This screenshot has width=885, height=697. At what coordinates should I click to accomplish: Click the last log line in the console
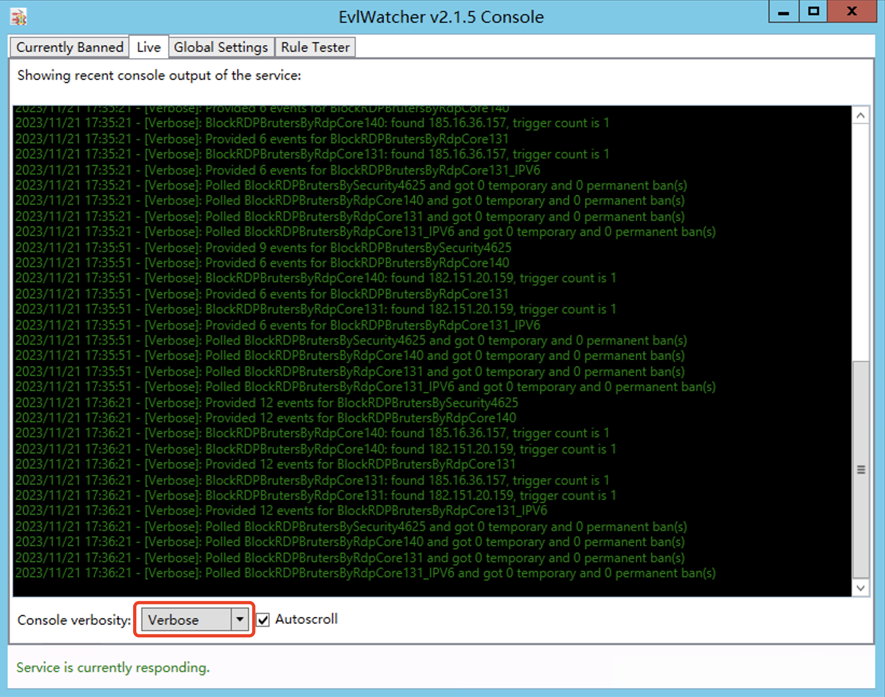pyautogui.click(x=365, y=573)
